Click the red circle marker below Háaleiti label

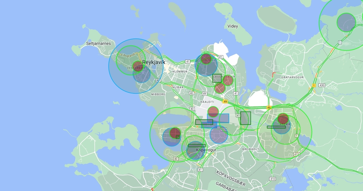[x=213, y=112]
